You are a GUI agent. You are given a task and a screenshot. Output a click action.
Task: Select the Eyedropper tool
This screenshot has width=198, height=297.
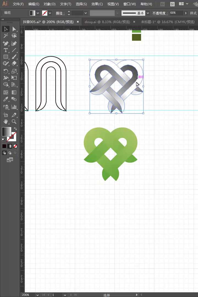5,99
